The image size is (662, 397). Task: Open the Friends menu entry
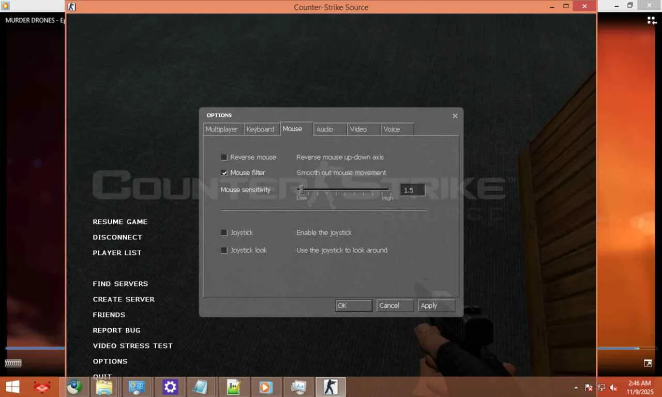(x=109, y=315)
